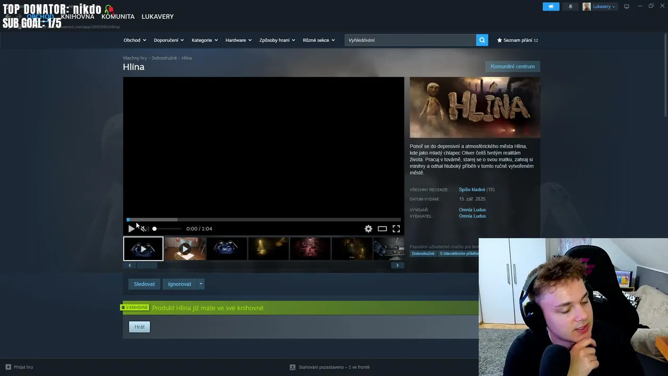Expand the Lukavery account menu
The width and height of the screenshot is (668, 376).
tap(600, 6)
